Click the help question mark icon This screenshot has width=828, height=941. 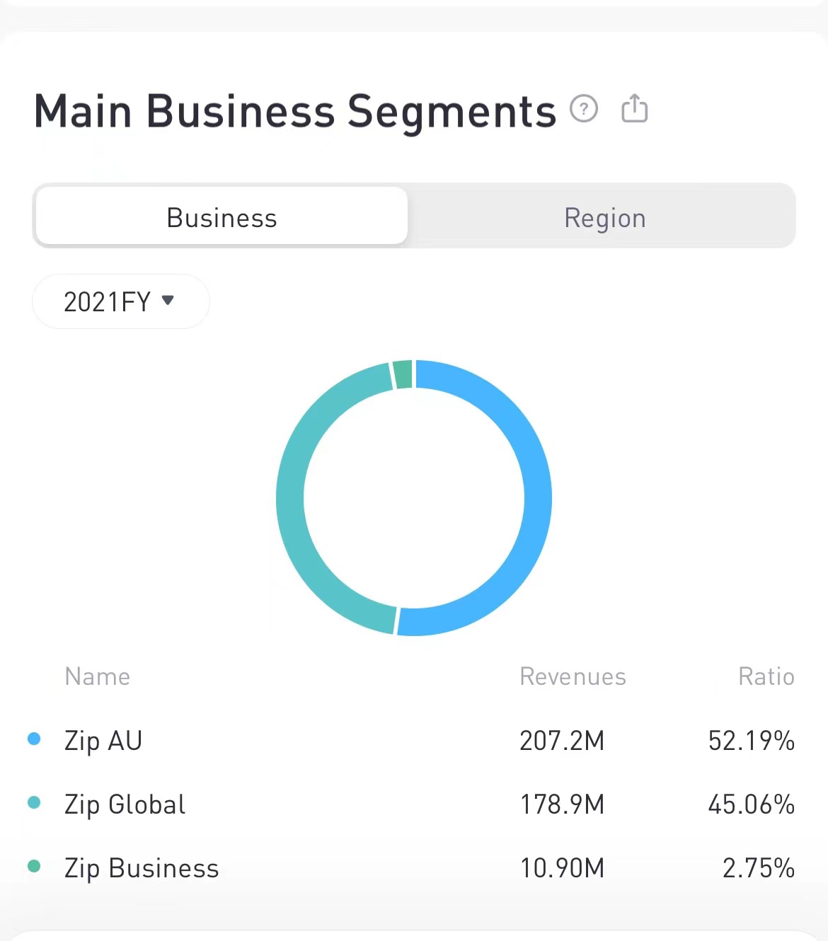tap(584, 110)
